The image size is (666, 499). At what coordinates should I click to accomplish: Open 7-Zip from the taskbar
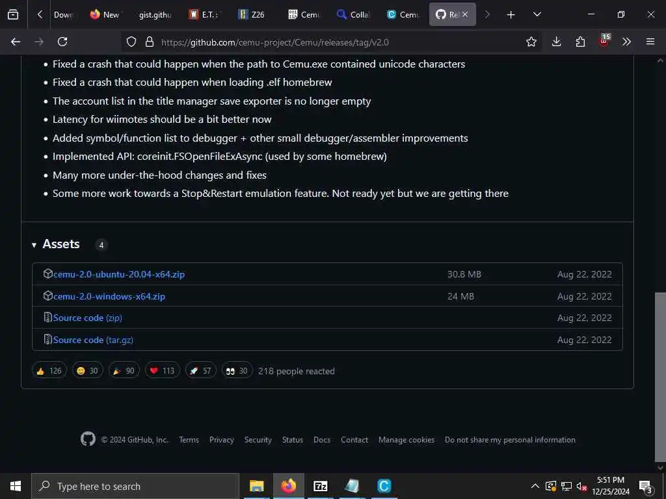[x=320, y=486]
